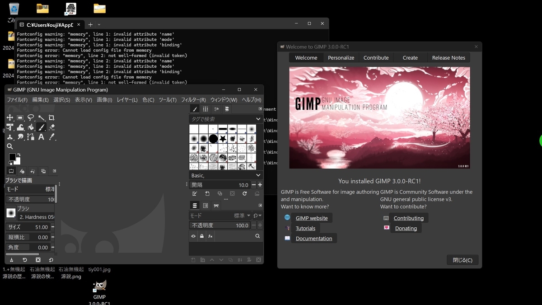Screen dimensions: 542x305
Task: Switch to the Fonts tab
Action: click(216, 109)
